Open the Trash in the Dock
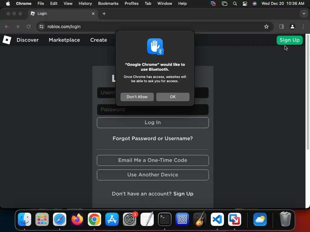The image size is (310, 232). [285, 219]
